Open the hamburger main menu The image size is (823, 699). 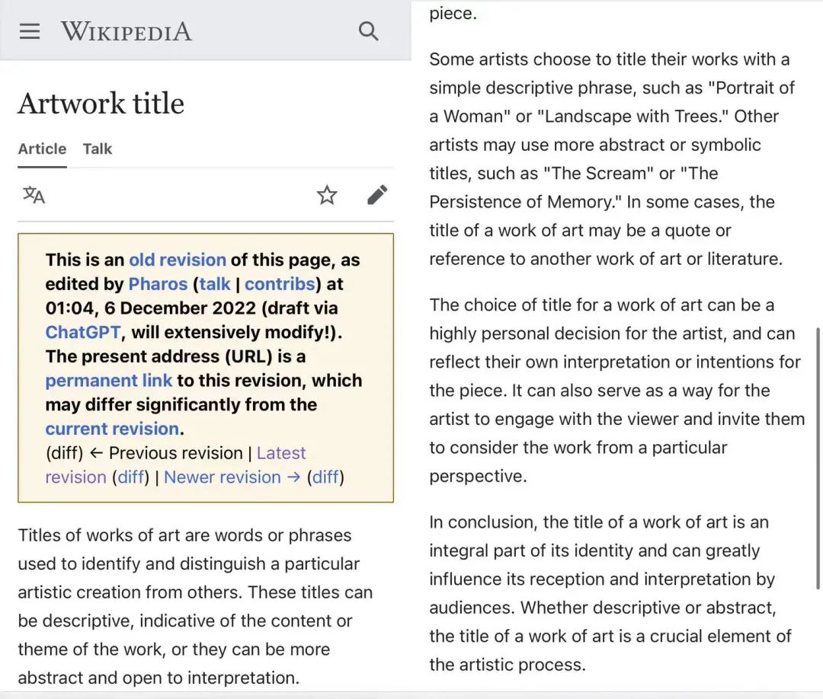pyautogui.click(x=30, y=31)
